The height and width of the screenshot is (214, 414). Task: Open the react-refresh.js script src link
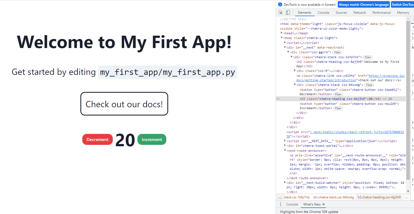(x=345, y=134)
